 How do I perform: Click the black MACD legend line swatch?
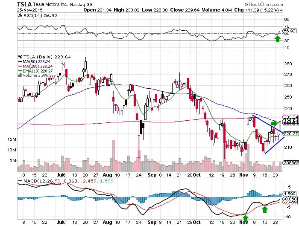pyautogui.click(x=20, y=181)
